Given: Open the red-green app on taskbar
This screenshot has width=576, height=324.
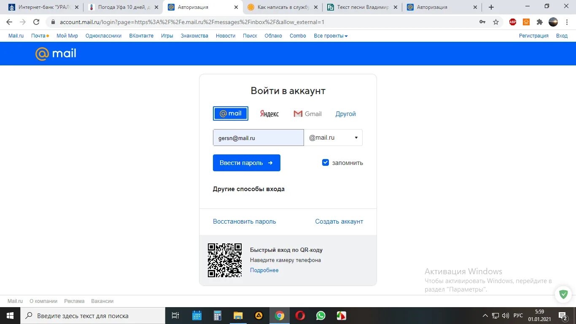Looking at the screenshot, I should (x=342, y=316).
